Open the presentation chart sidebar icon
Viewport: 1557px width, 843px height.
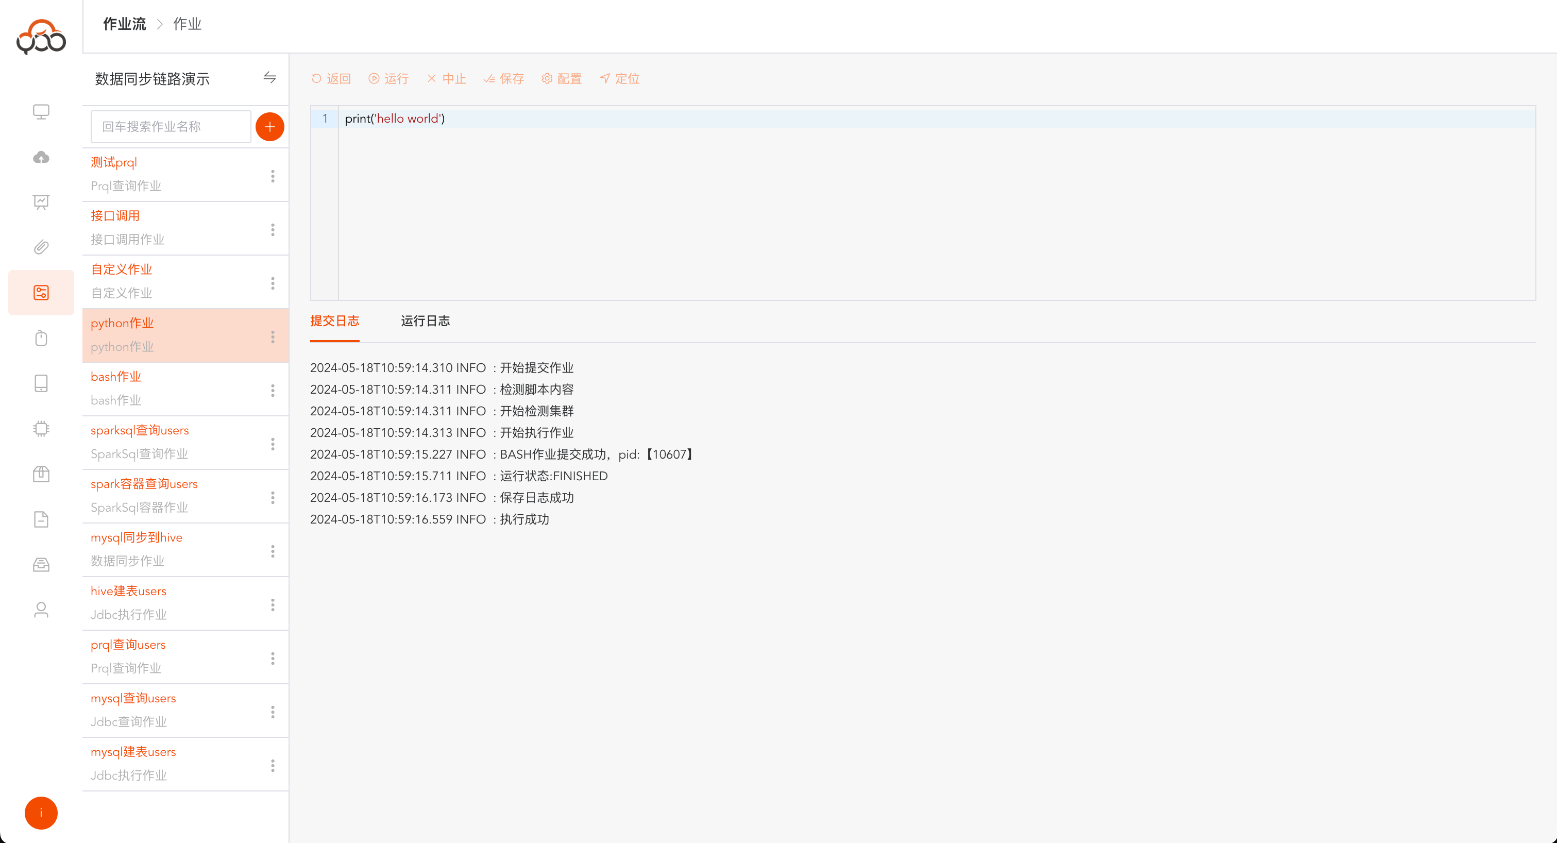point(41,202)
